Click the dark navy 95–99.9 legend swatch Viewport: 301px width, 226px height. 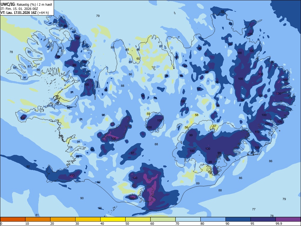click(263, 219)
